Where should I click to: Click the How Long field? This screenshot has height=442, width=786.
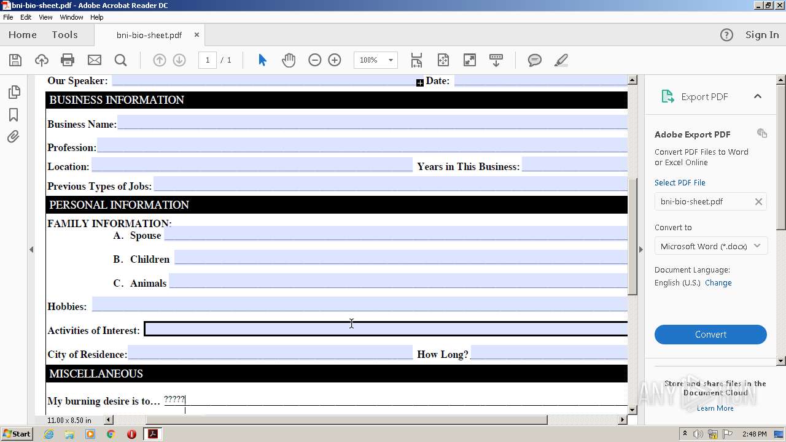coord(549,352)
